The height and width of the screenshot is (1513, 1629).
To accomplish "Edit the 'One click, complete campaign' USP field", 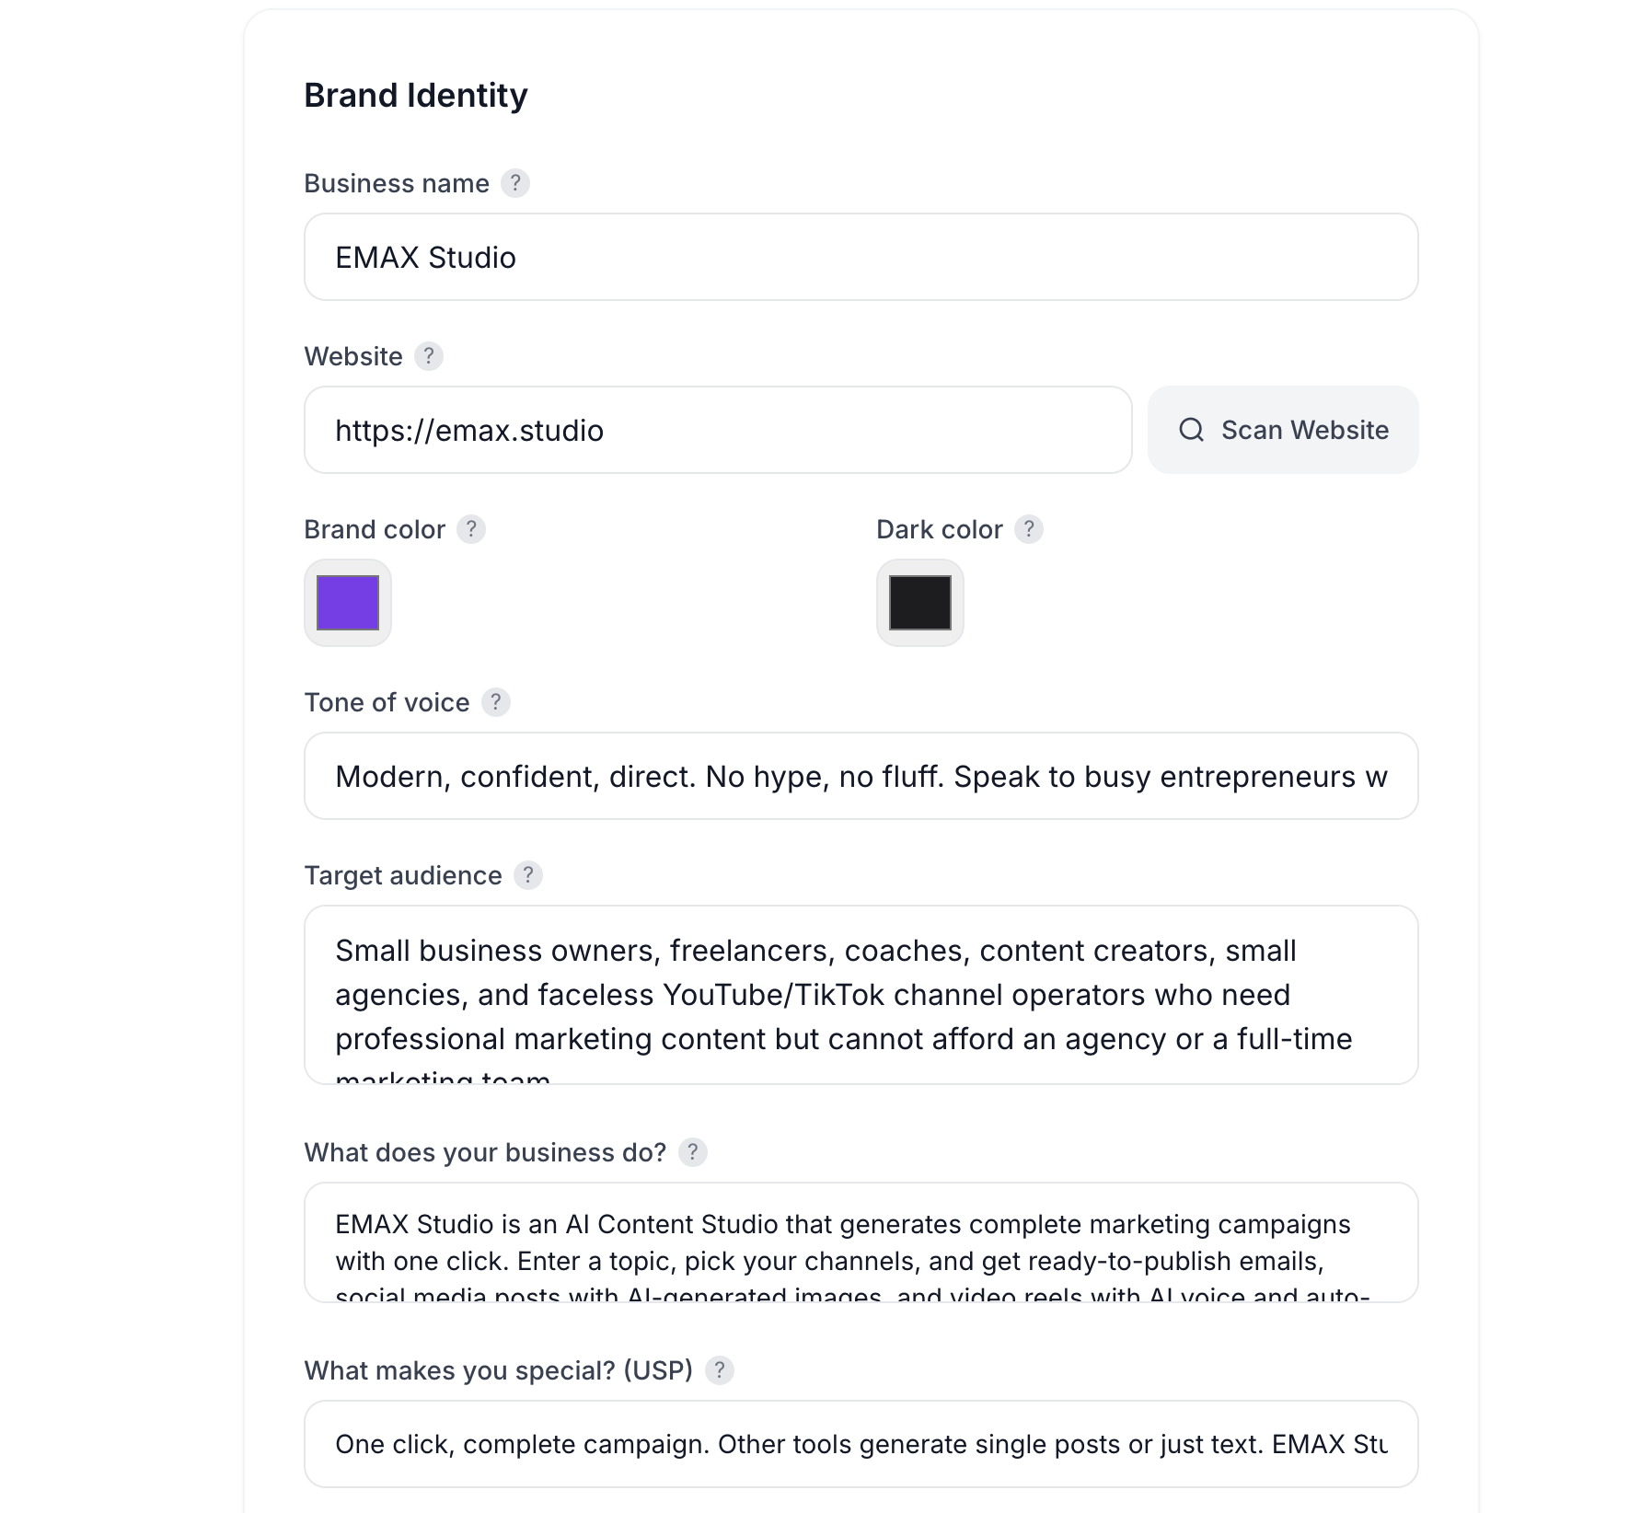I will (860, 1443).
